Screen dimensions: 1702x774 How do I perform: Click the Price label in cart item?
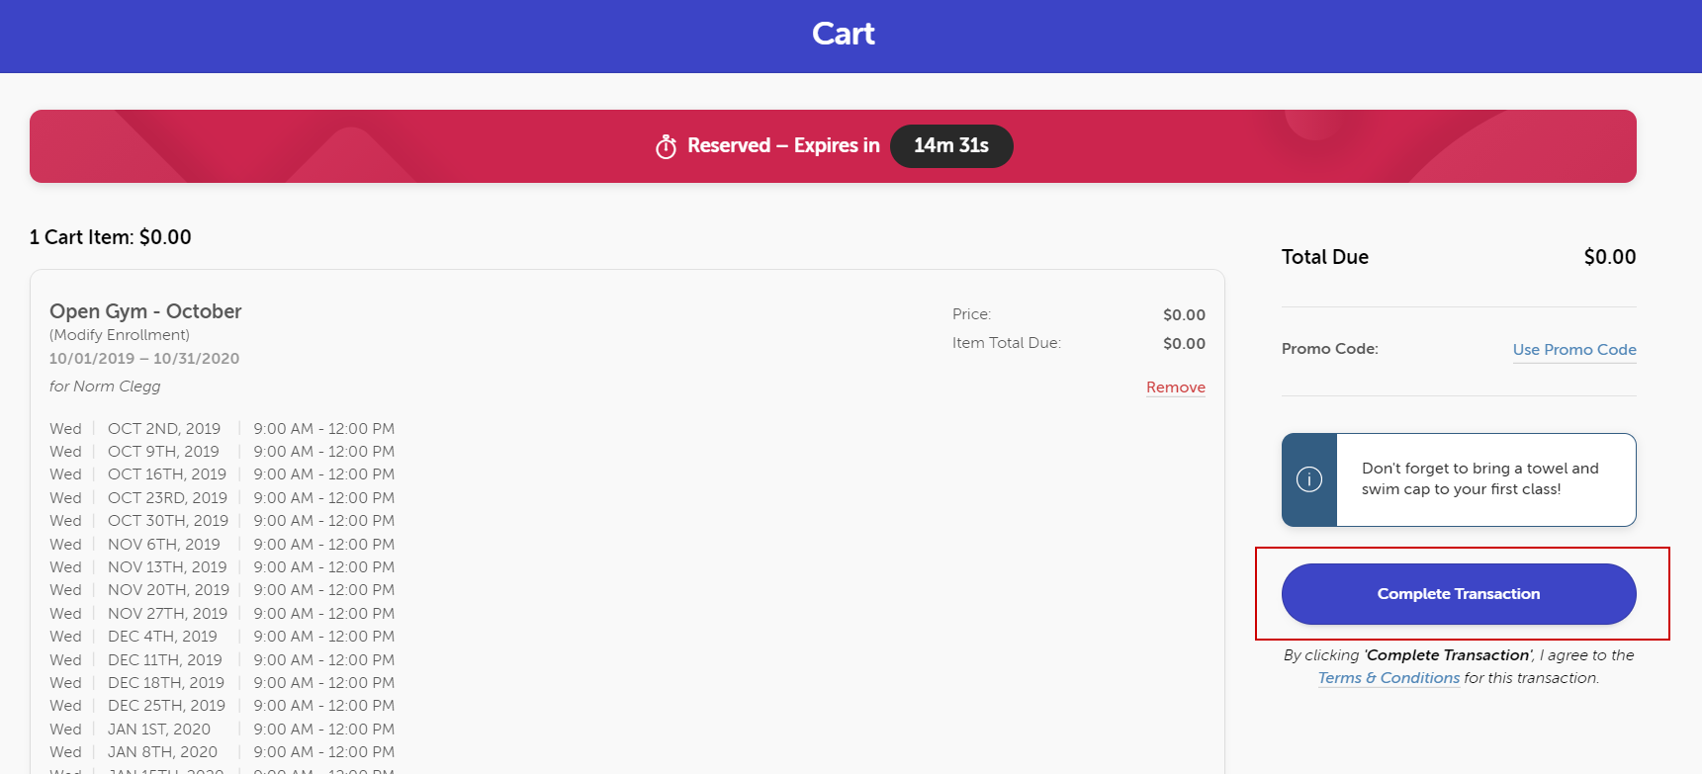pyautogui.click(x=971, y=314)
